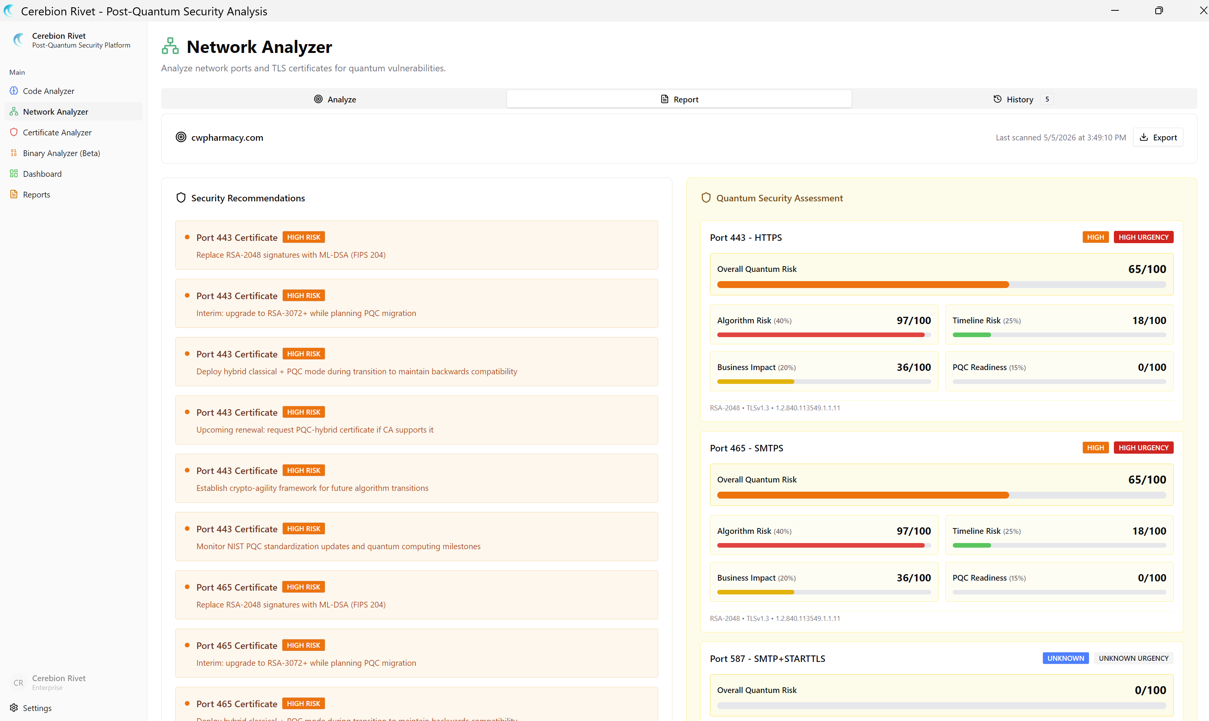Click the title bar app logo
Screen dimensions: 1209x721
coord(9,11)
